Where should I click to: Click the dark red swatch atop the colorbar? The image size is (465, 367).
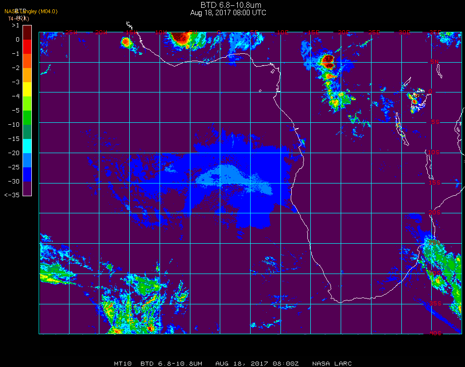[27, 32]
